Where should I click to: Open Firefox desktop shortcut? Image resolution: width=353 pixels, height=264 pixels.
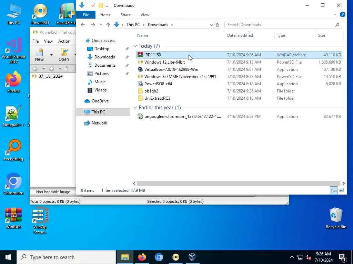click(13, 82)
